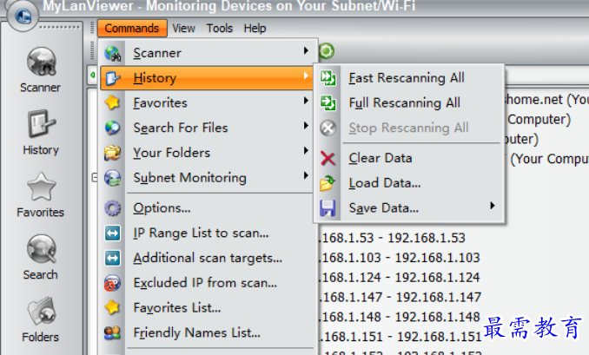Viewport: 589px width, 355px height.
Task: Expand the Search For Files submenu
Action: coord(305,128)
